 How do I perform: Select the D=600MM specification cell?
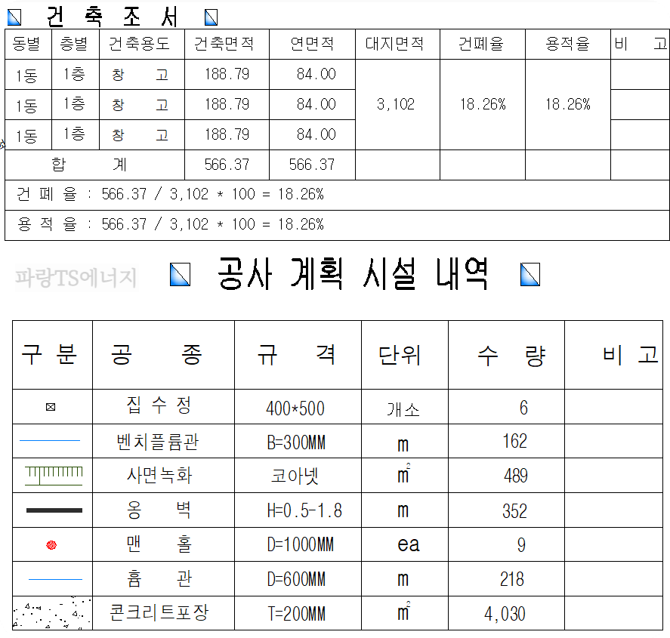(x=296, y=580)
